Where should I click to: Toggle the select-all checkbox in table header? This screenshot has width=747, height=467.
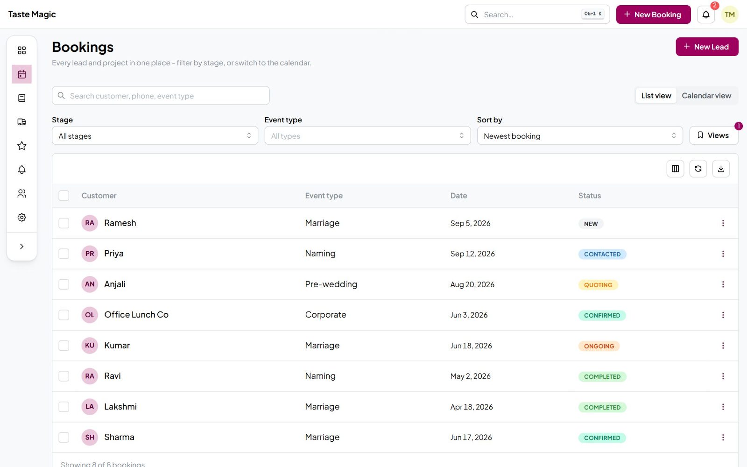64,196
